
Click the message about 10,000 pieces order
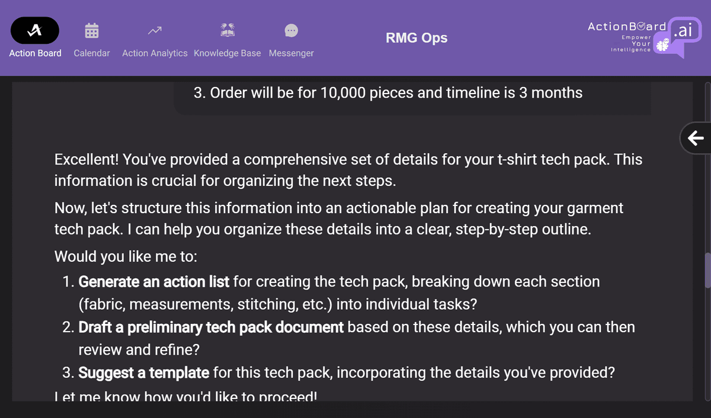[388, 93]
